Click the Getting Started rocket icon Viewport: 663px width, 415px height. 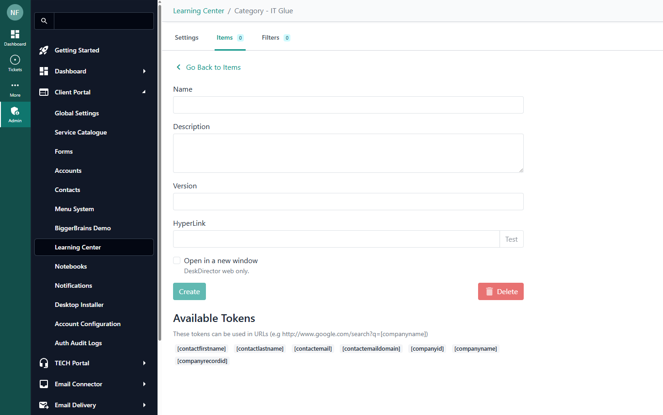[44, 50]
